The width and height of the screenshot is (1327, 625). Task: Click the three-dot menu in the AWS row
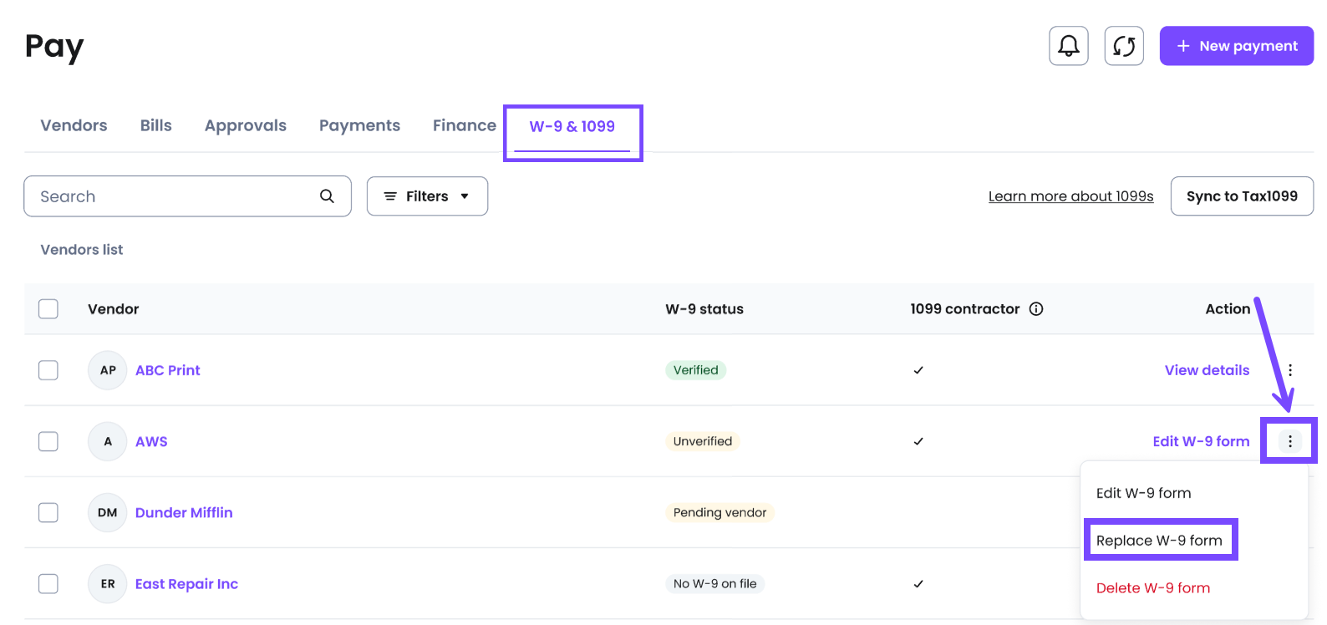point(1289,441)
